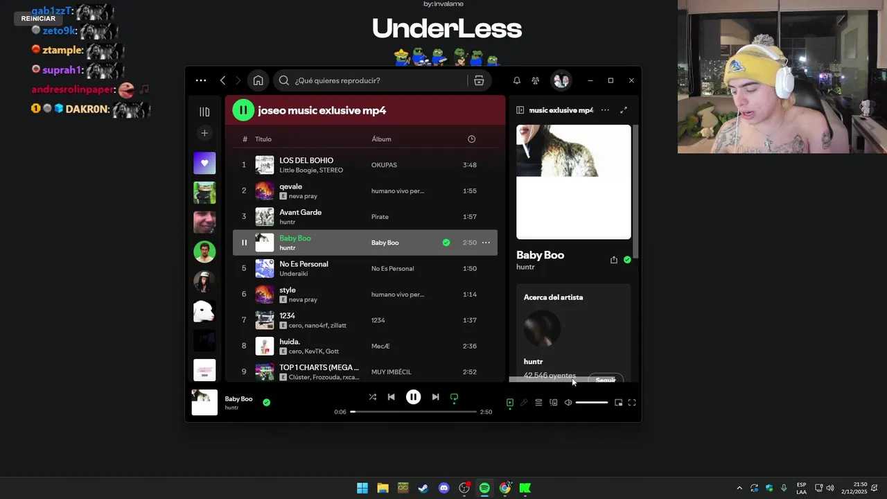Image resolution: width=887 pixels, height=499 pixels.
Task: Expand Now Playing panel view
Action: pyautogui.click(x=624, y=110)
